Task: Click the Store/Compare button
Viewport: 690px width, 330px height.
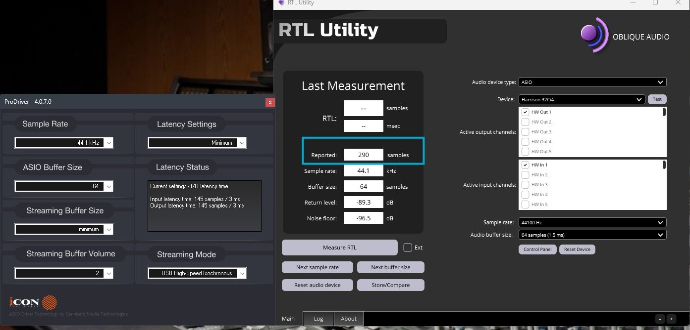Action: 391,285
